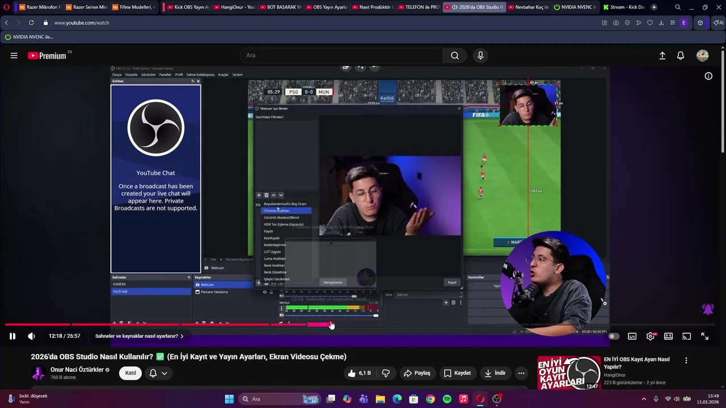Open the Windows Start menu
Screen dimensions: 726x408
229,399
